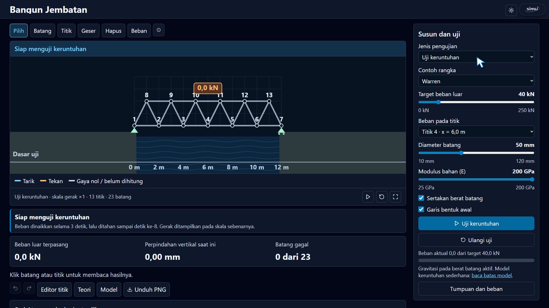Screen dimensions: 549x308
Task: Enter fullscreen view of the canvas
Action: click(x=395, y=197)
